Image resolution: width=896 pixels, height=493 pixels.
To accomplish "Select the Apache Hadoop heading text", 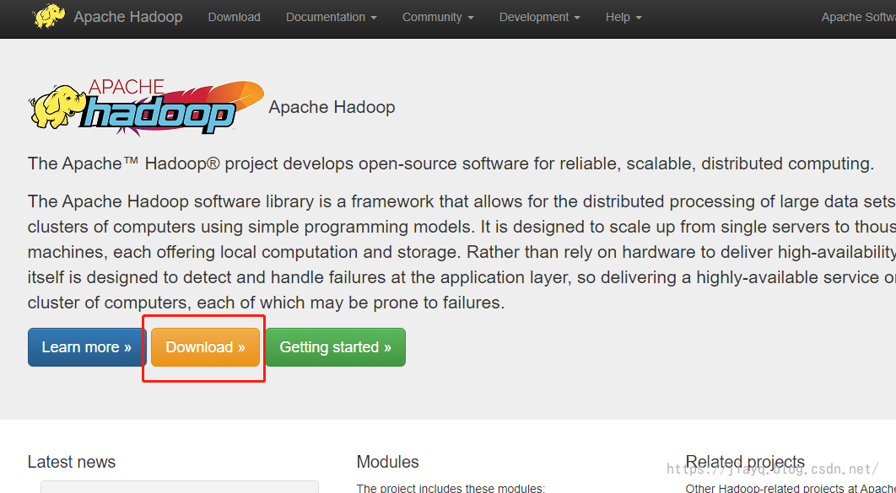I will [332, 107].
